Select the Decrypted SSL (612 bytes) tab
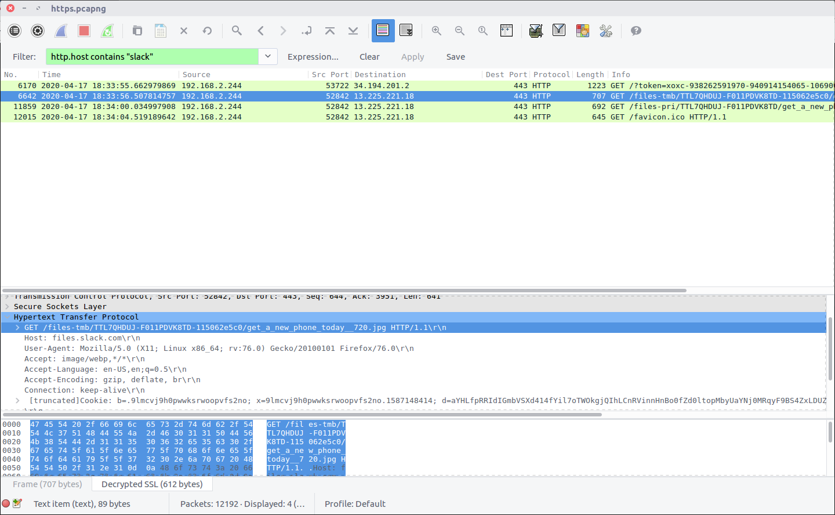The height and width of the screenshot is (515, 835). click(152, 484)
